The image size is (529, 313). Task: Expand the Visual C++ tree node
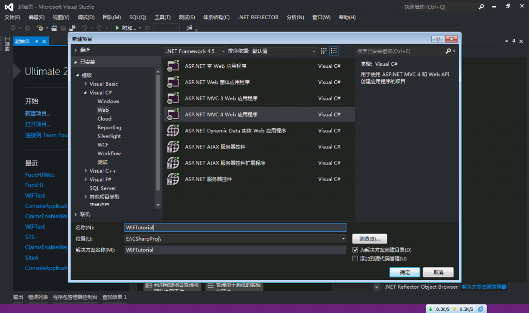[86, 171]
